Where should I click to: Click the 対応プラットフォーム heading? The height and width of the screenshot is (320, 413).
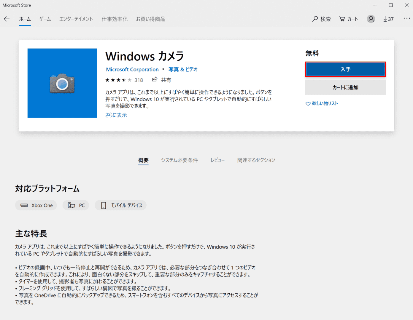(47, 189)
